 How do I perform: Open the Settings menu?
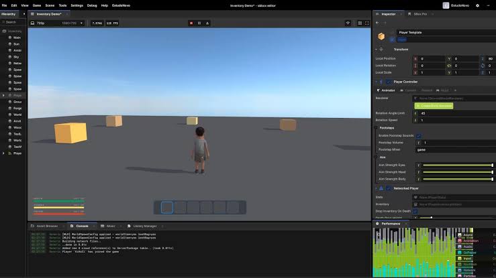click(77, 5)
